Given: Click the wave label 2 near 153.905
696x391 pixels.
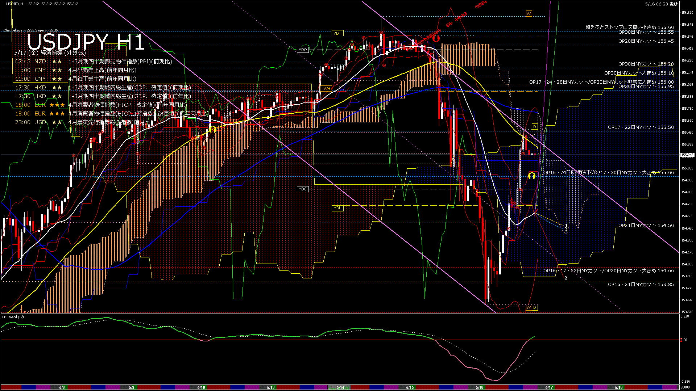Looking at the screenshot, I should (x=566, y=278).
